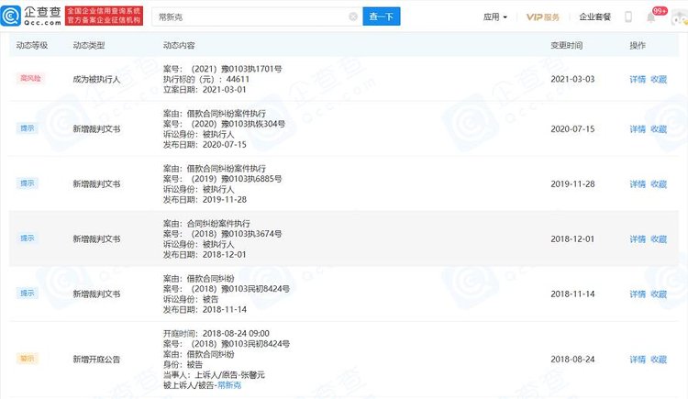The height and width of the screenshot is (399, 688).
Task: Click the 提示 tag in the 2018-11-14 row
Action: pyautogui.click(x=28, y=293)
